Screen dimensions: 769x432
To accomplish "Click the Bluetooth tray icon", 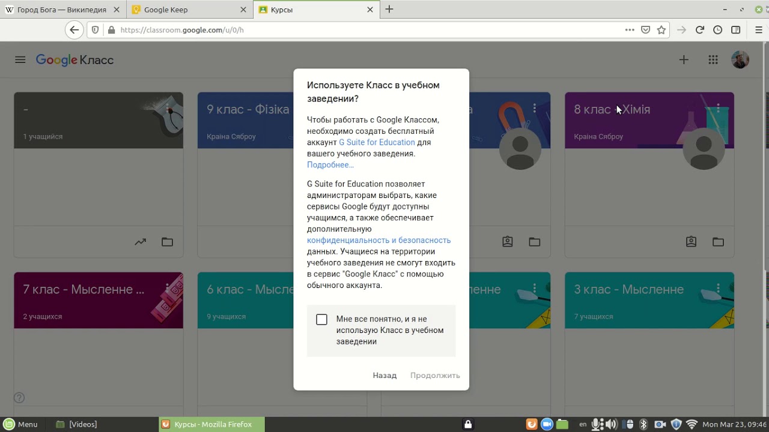I will 643,424.
